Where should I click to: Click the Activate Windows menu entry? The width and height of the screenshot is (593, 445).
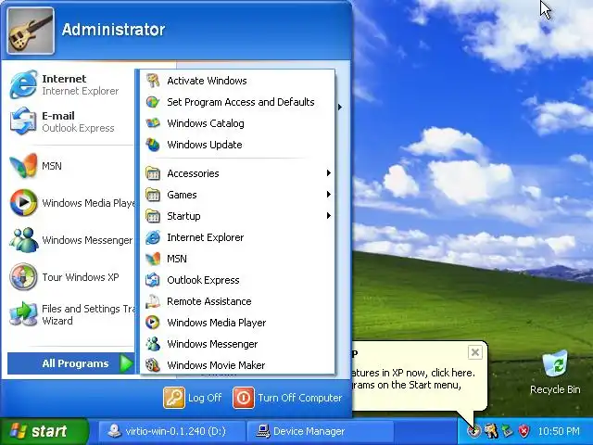(x=237, y=81)
